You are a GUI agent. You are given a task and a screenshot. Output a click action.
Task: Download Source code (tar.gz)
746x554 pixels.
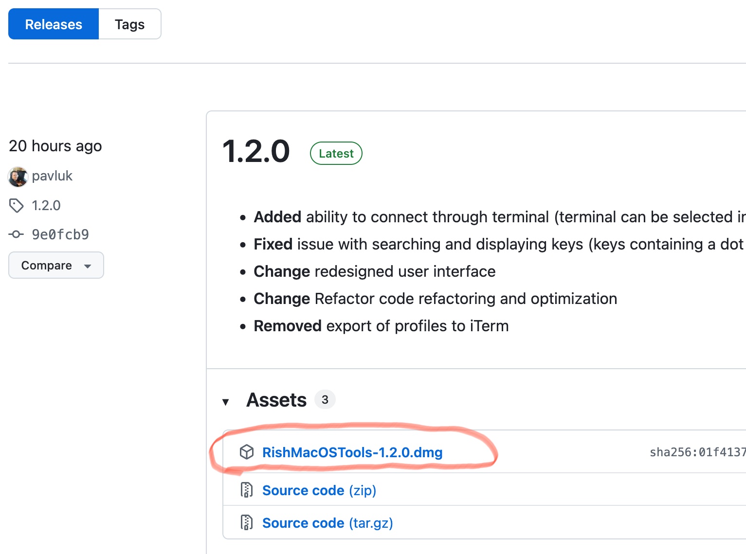point(328,523)
